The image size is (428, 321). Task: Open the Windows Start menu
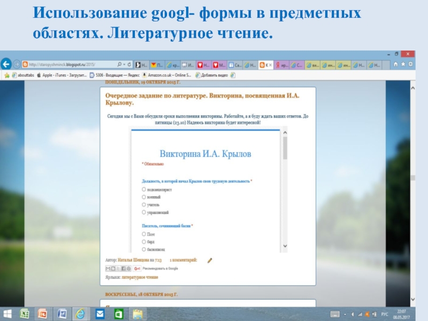[x=7, y=314]
